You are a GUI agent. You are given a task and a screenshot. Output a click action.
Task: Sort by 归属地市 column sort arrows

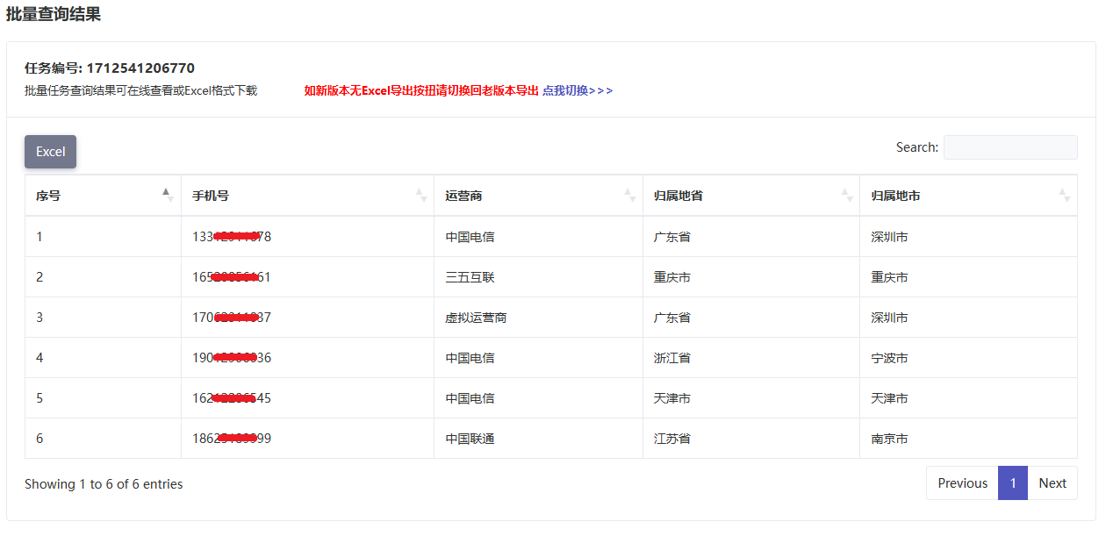click(1064, 196)
